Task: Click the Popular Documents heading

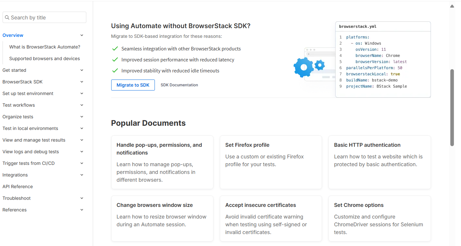Action: click(148, 123)
